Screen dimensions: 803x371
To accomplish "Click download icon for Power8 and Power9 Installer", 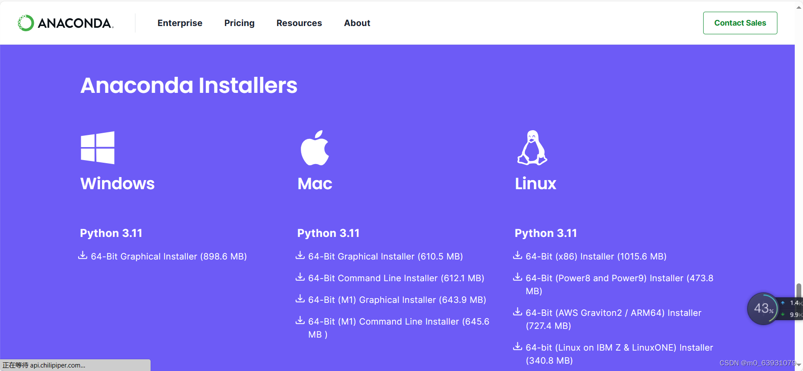I will coord(517,277).
